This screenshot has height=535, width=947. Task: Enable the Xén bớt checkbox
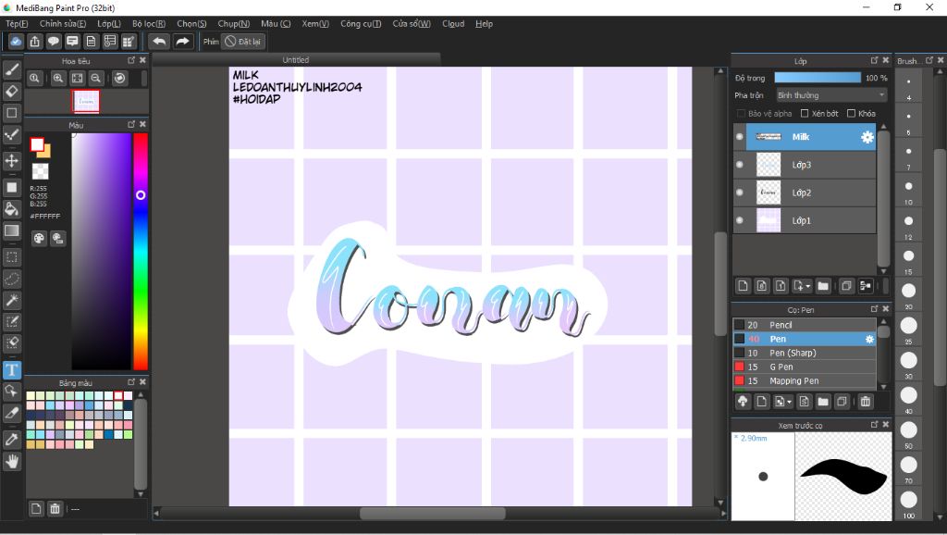click(805, 113)
